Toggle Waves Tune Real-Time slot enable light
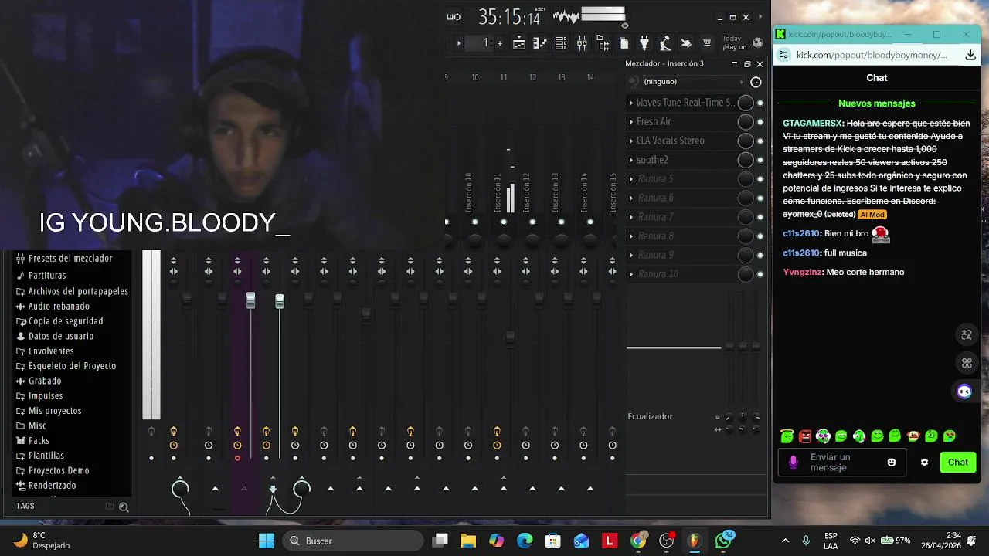This screenshot has height=556, width=989. [x=760, y=103]
